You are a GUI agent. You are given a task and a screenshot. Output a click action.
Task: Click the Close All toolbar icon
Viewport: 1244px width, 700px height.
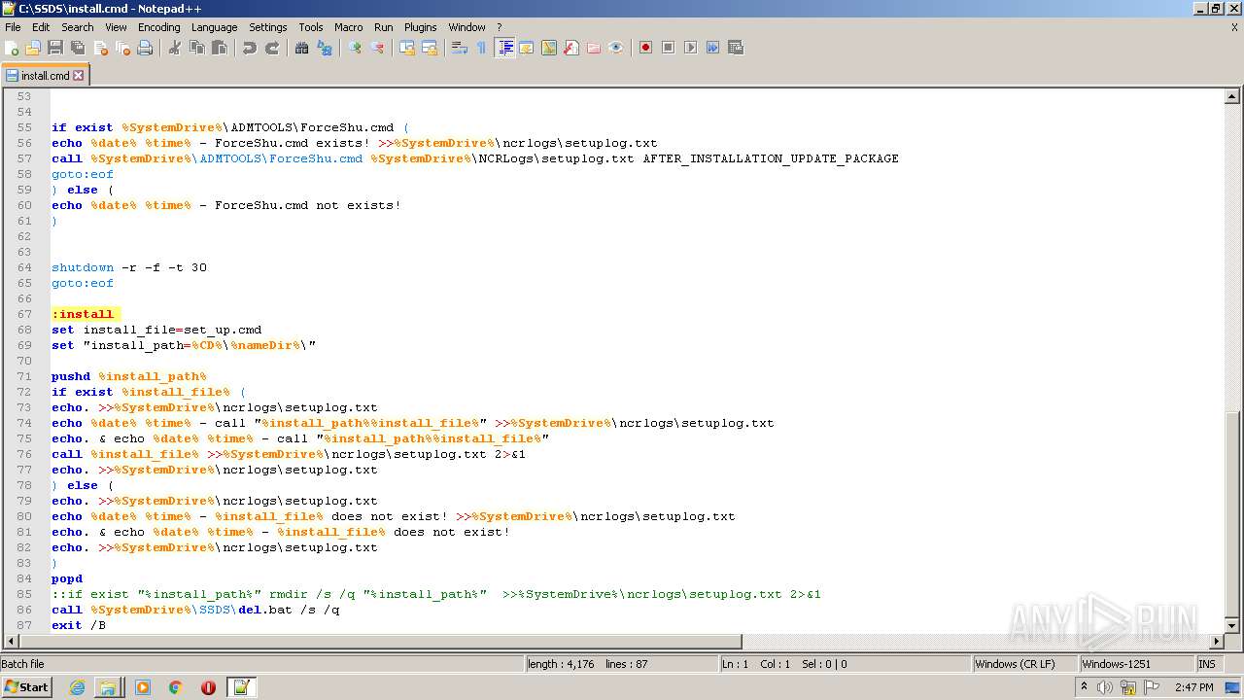point(122,48)
